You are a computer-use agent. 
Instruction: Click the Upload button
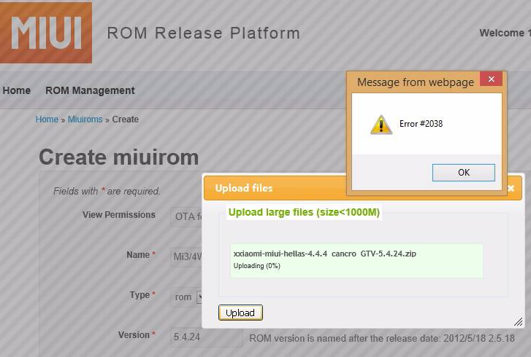[x=240, y=313]
